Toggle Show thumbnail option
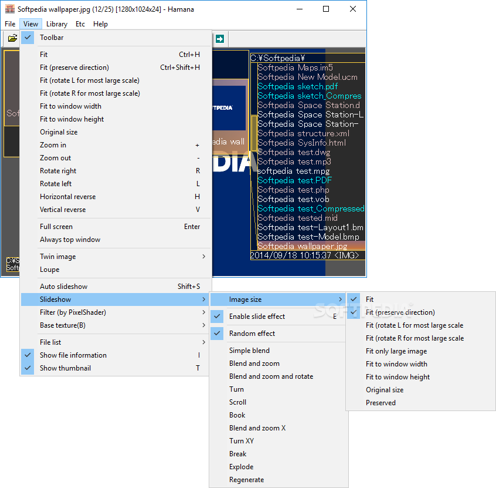496x488 pixels. click(115, 368)
